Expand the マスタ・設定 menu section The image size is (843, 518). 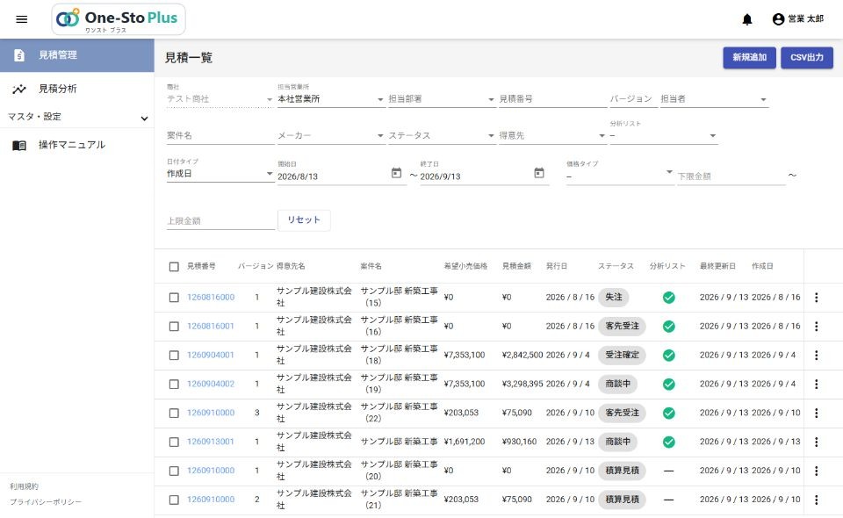click(77, 117)
